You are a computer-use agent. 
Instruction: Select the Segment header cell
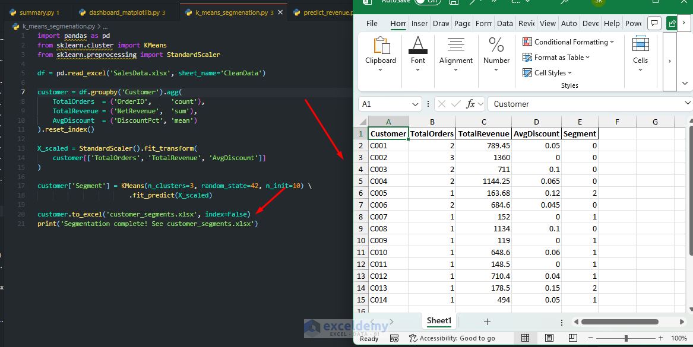580,134
